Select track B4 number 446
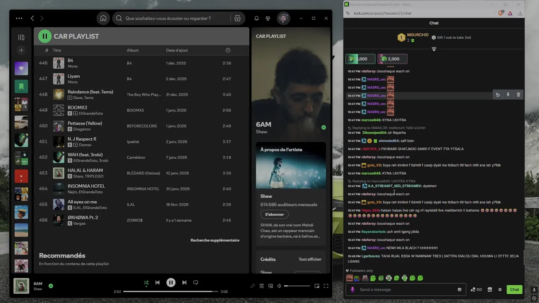The image size is (539, 303). point(141,63)
